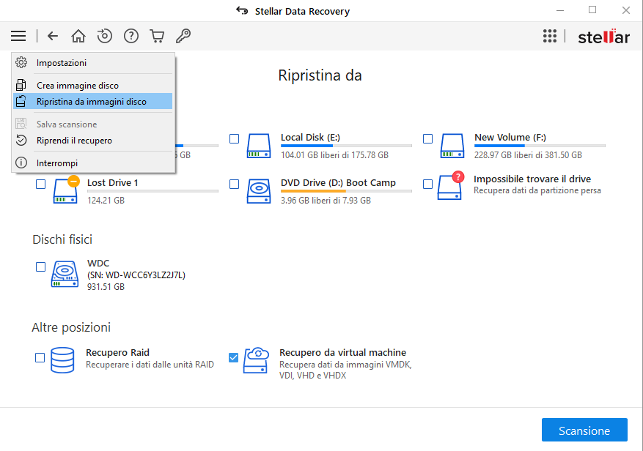Click the Salva scansione menu entry
The width and height of the screenshot is (643, 451).
click(x=92, y=124)
